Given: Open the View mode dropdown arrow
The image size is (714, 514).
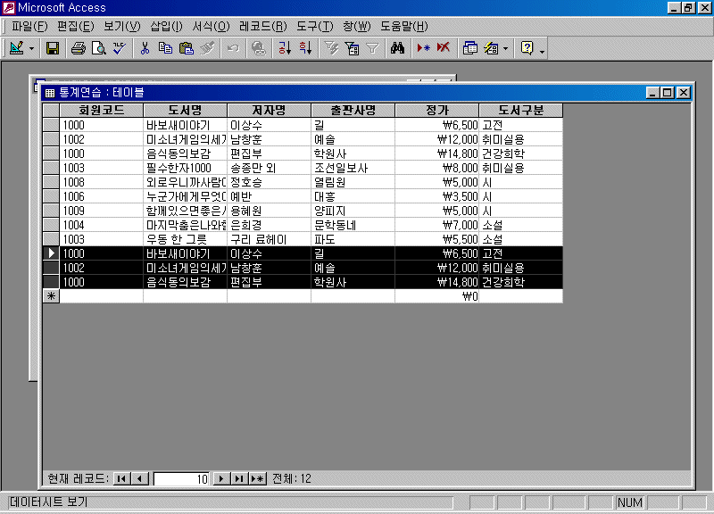Looking at the screenshot, I should pos(31,48).
